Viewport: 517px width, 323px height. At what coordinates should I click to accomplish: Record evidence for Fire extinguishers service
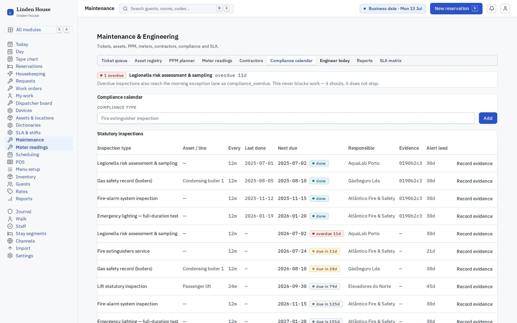474,251
